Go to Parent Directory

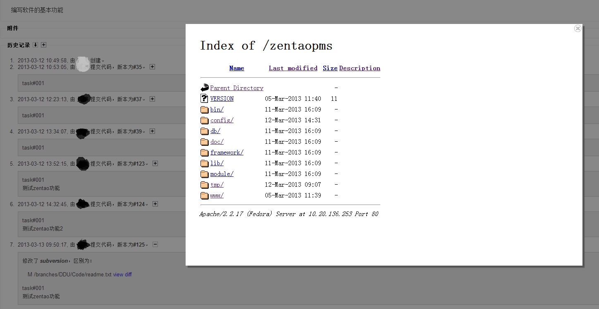click(x=236, y=88)
